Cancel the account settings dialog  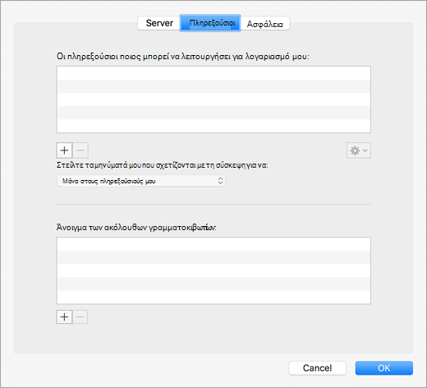tap(317, 367)
